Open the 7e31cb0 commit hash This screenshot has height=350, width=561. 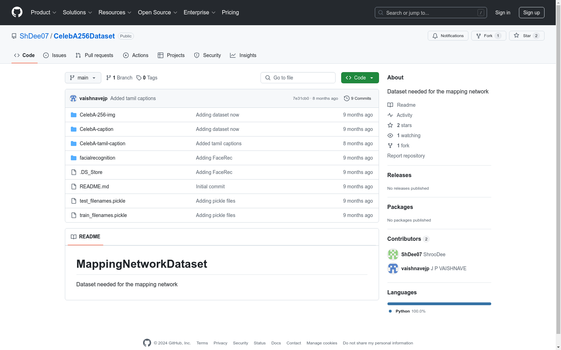tap(301, 98)
